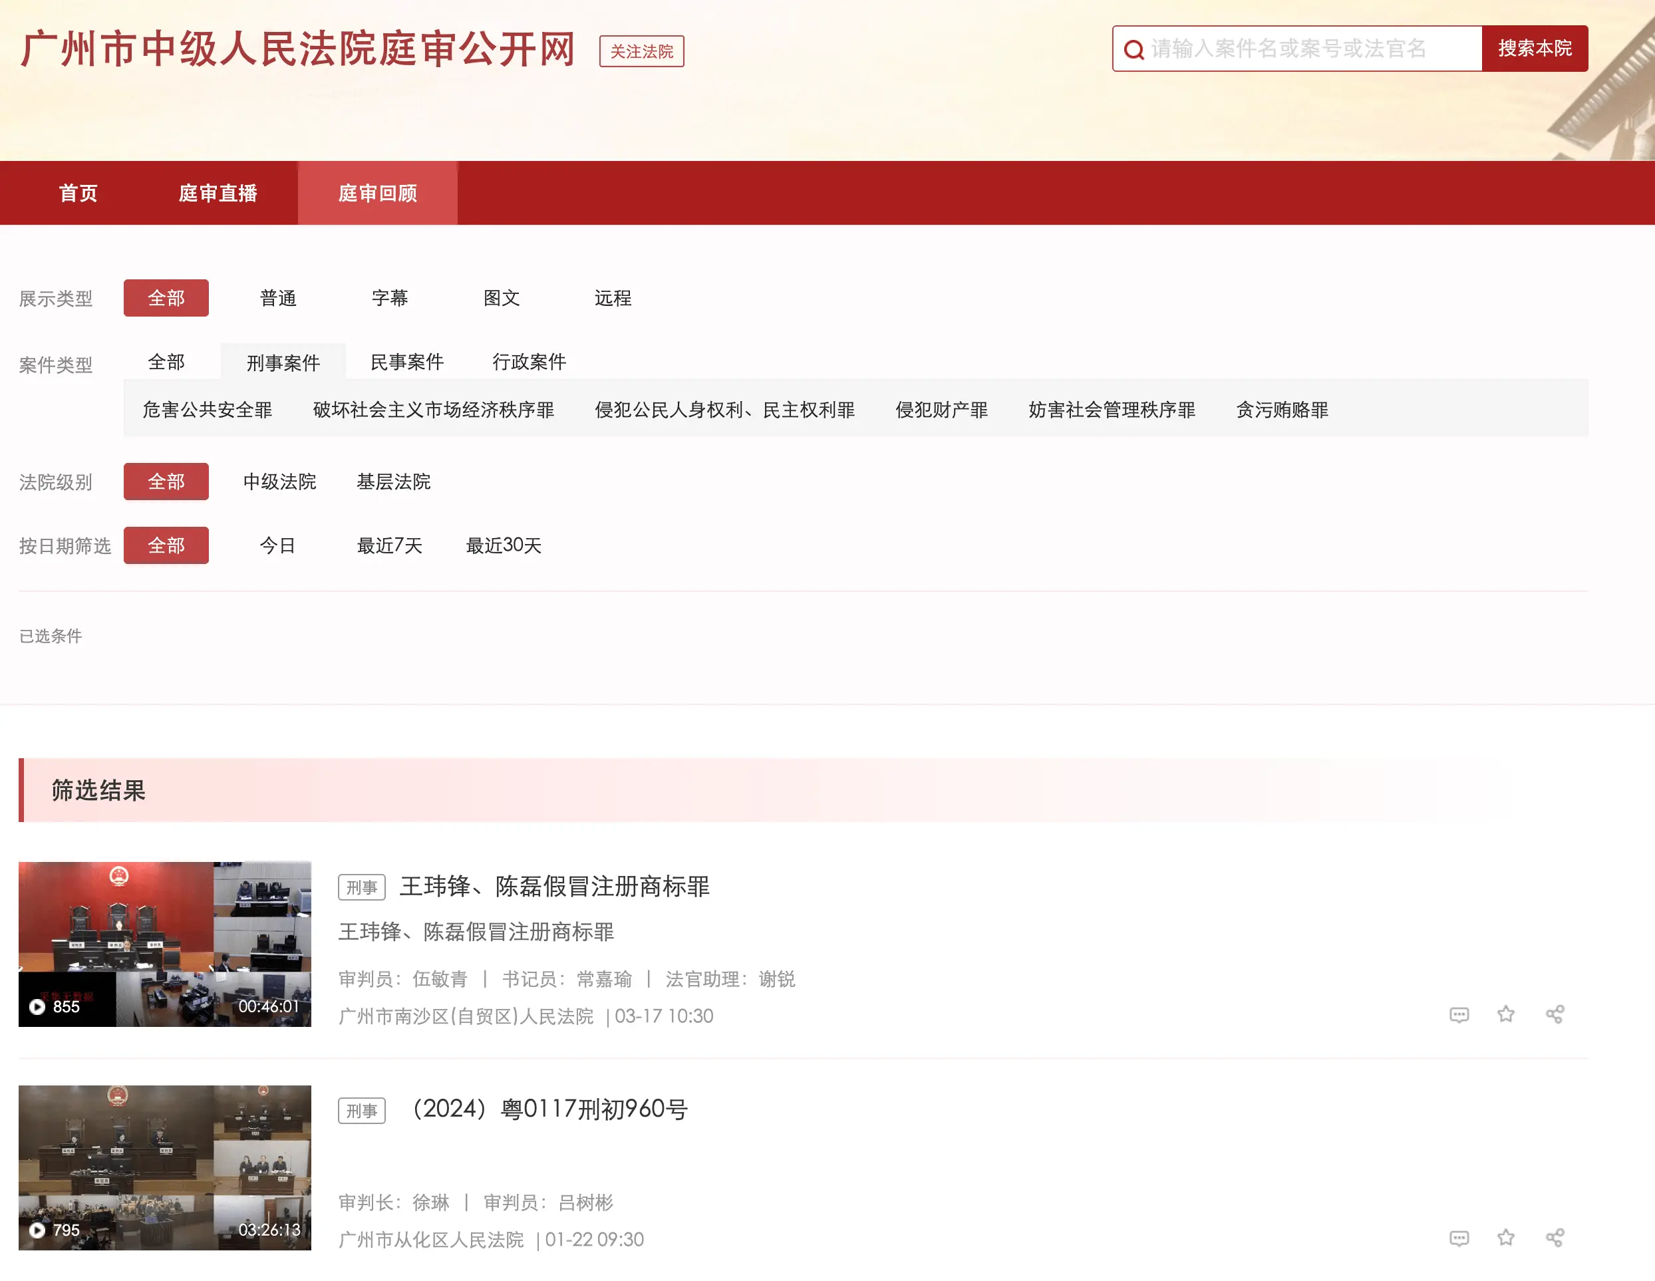Select 刑事案件 case type tab
The image size is (1655, 1281).
(x=283, y=363)
